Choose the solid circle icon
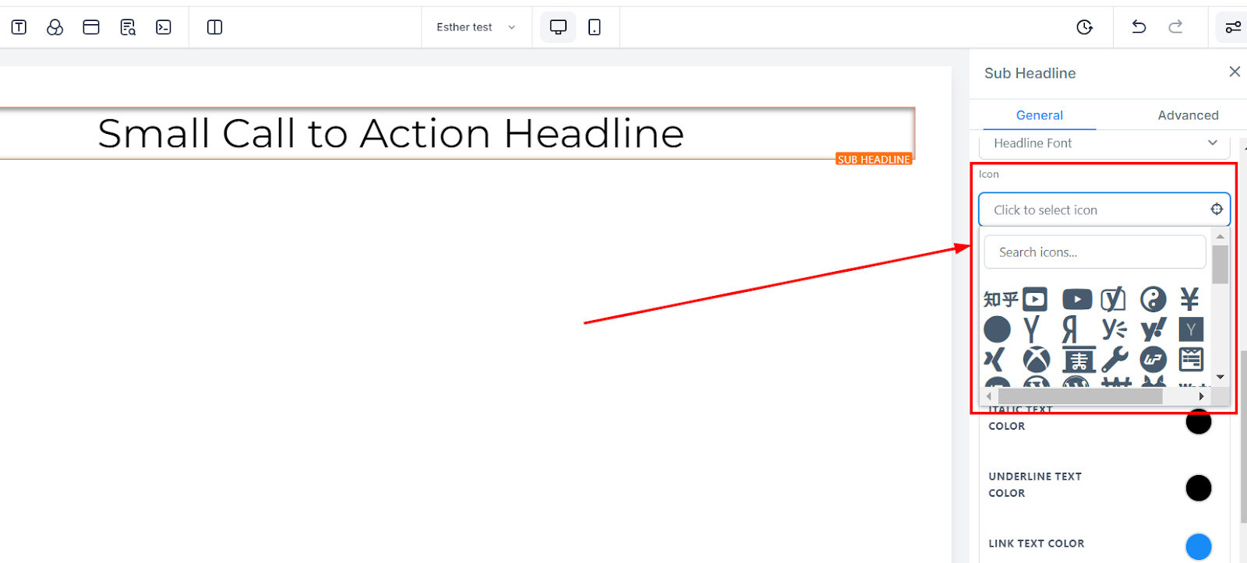The image size is (1247, 563). click(997, 329)
